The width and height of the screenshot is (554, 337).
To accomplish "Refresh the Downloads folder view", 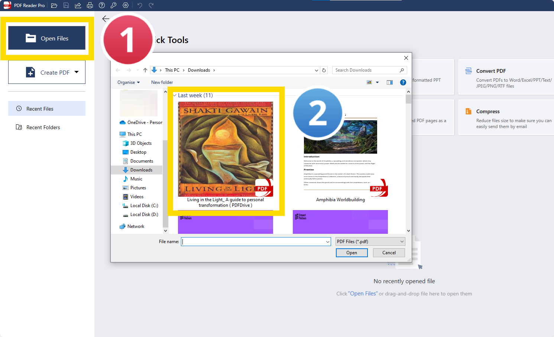I will coord(324,70).
